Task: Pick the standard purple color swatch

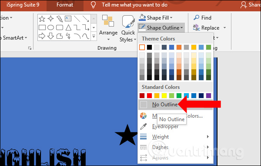Action: click(208, 96)
